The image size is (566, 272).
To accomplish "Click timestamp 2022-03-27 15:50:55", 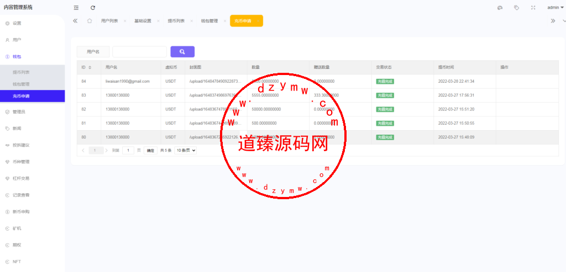I will tap(456, 123).
